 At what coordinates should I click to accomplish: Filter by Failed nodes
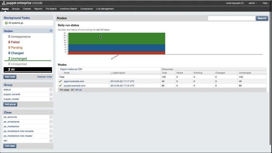click(x=14, y=42)
